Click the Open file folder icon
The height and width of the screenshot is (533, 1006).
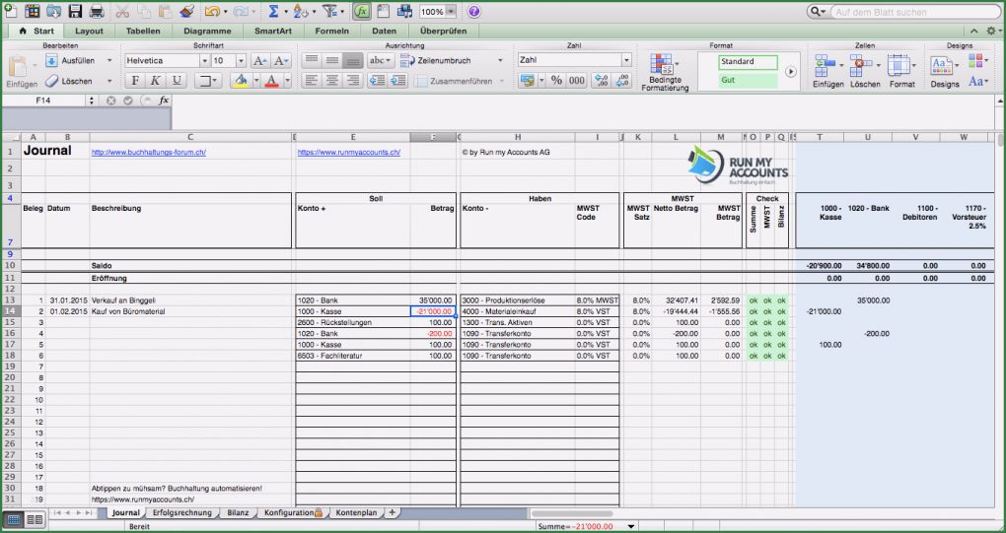tap(54, 11)
